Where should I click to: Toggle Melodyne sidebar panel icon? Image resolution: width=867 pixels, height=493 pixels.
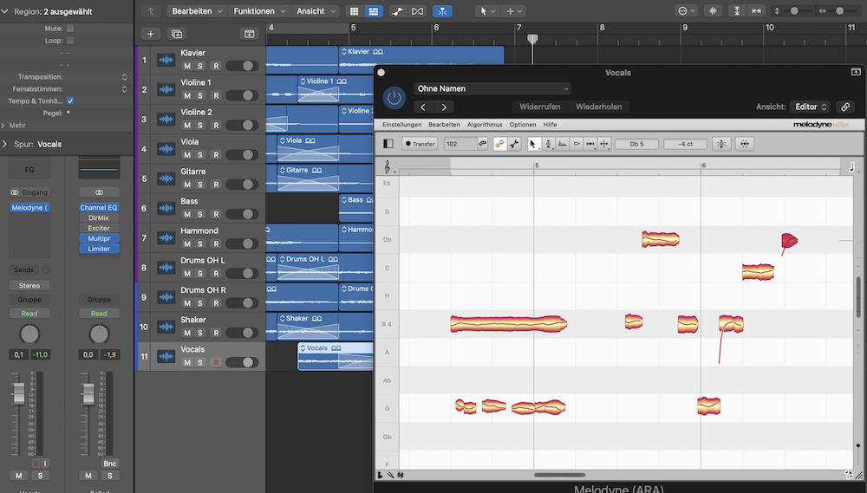click(388, 144)
